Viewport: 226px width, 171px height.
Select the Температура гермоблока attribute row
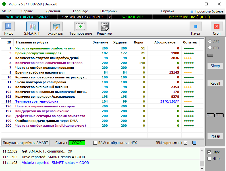click(37, 101)
